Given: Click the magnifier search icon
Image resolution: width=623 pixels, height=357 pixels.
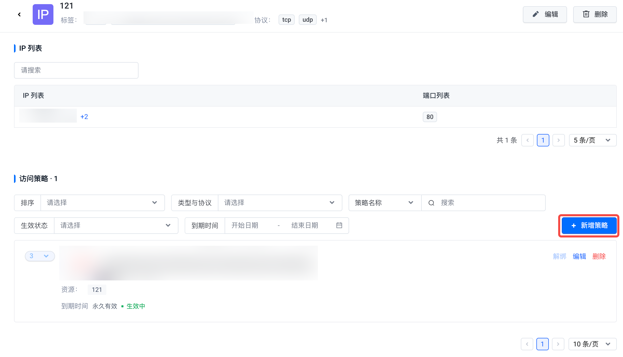Looking at the screenshot, I should click(x=431, y=203).
